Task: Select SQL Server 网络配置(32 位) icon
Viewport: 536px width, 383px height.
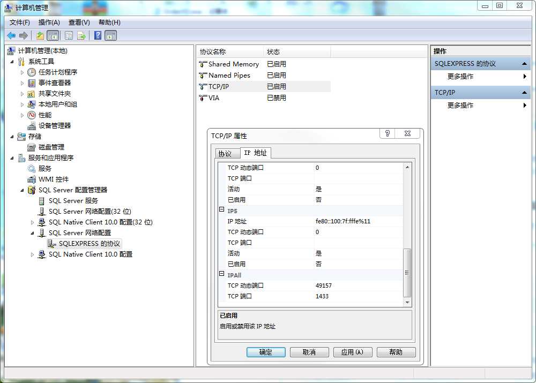Action: [42, 212]
